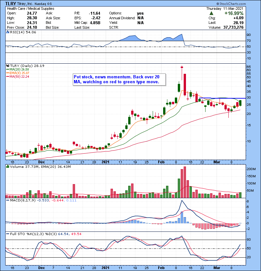This screenshot has width=261, height=271.
Task: Click the Volume 37.73M, EMA(20) 36.43M legend
Action: click(40, 167)
